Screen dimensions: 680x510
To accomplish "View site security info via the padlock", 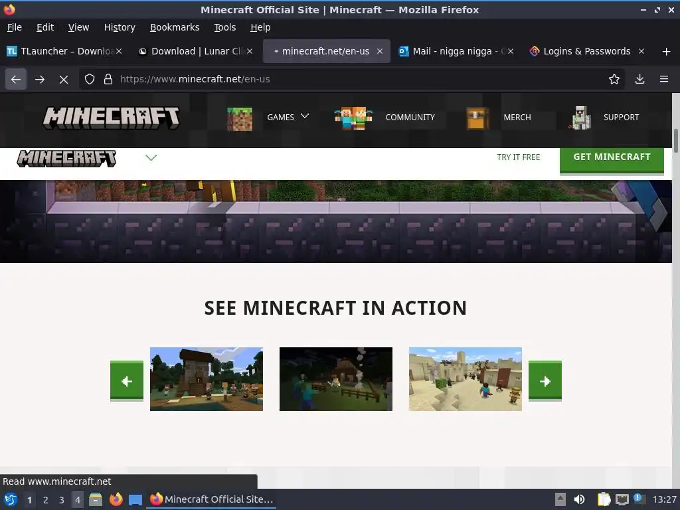I will coord(108,79).
